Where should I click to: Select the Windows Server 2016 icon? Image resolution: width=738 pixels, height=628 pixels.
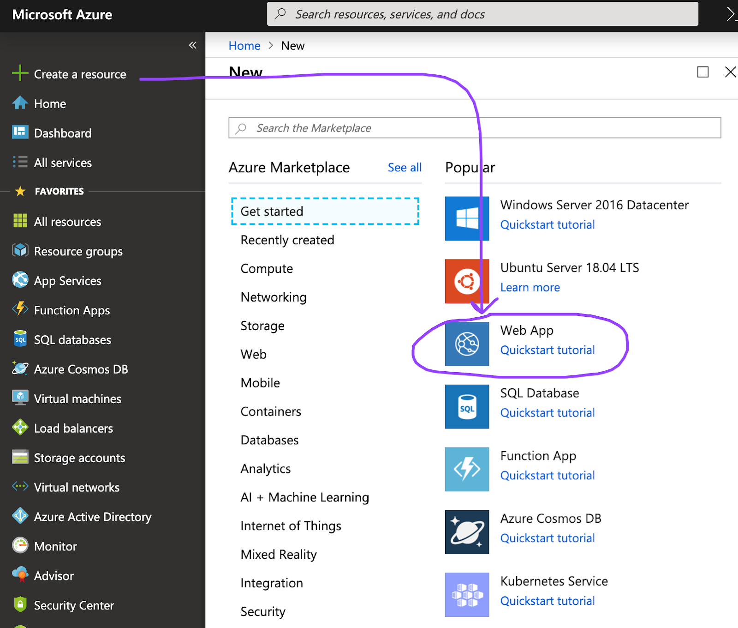pyautogui.click(x=467, y=218)
